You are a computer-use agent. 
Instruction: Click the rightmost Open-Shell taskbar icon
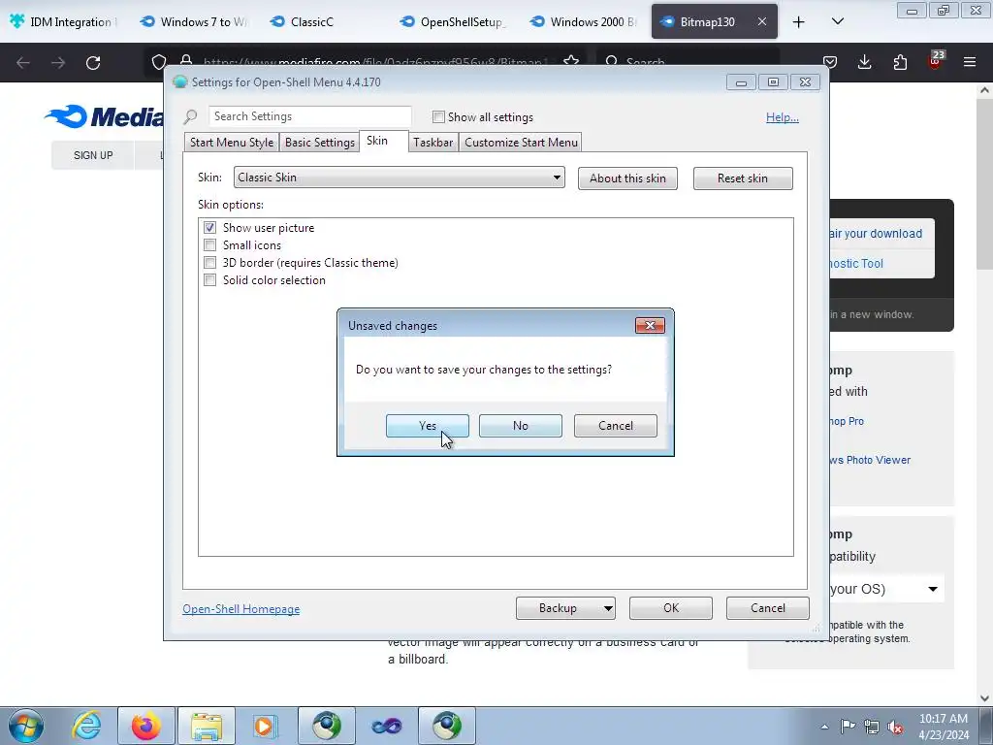[x=447, y=726]
